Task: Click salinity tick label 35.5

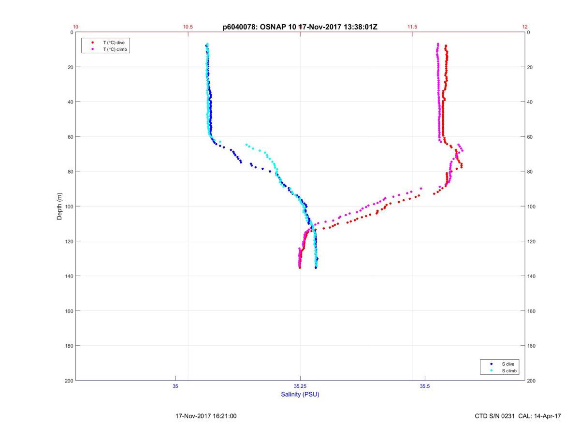Action: tap(425, 386)
